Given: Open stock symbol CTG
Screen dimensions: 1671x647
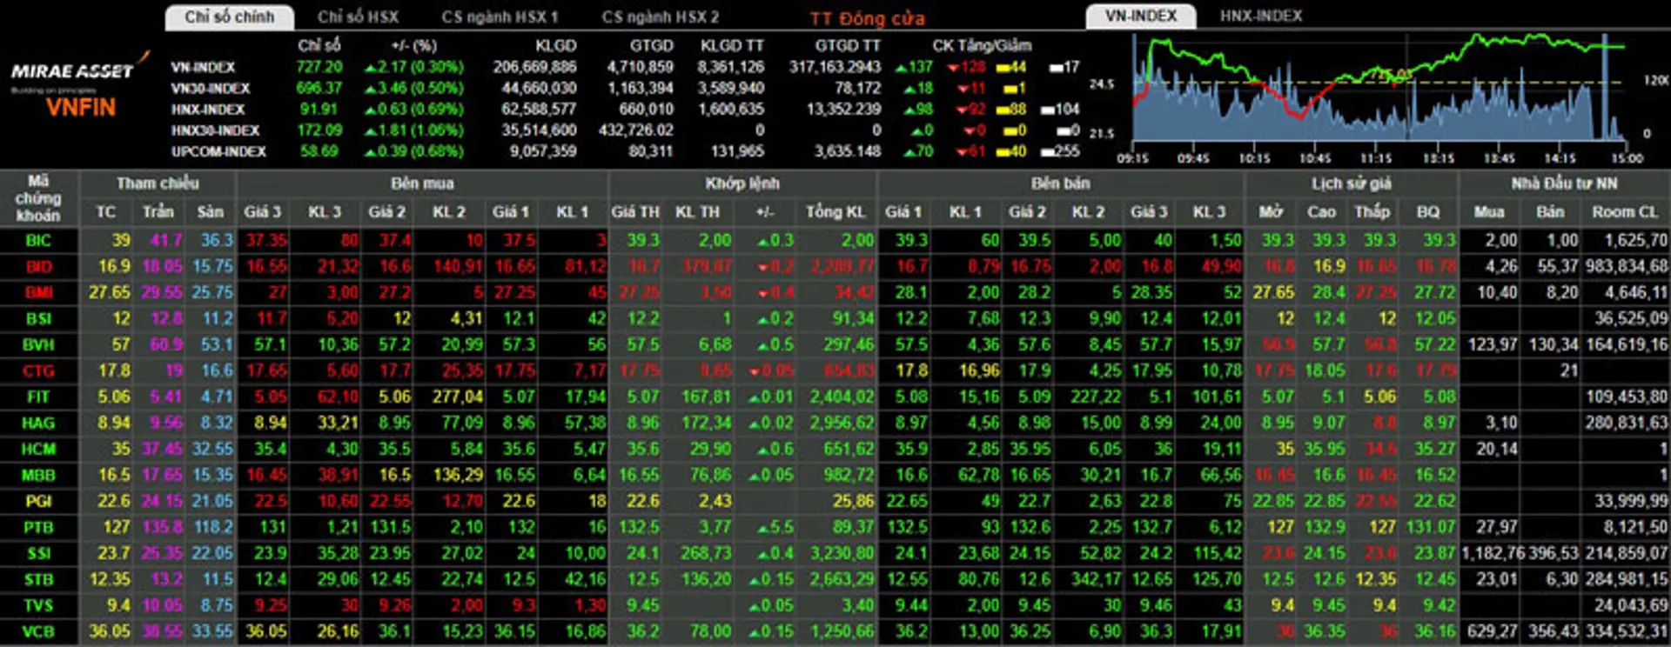Looking at the screenshot, I should pos(38,371).
